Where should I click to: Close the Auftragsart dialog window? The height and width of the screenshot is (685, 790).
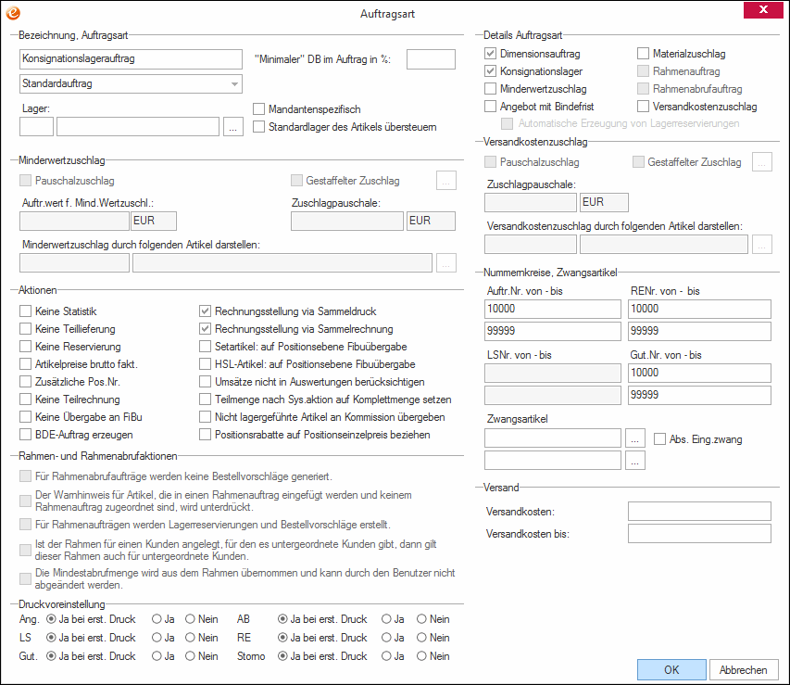(763, 9)
